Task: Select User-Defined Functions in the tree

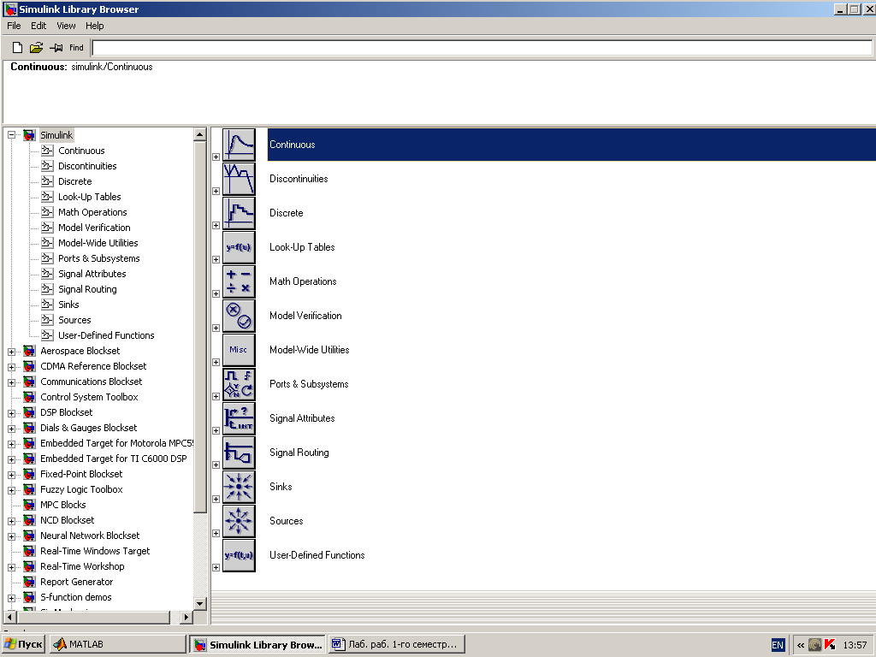Action: pos(106,335)
